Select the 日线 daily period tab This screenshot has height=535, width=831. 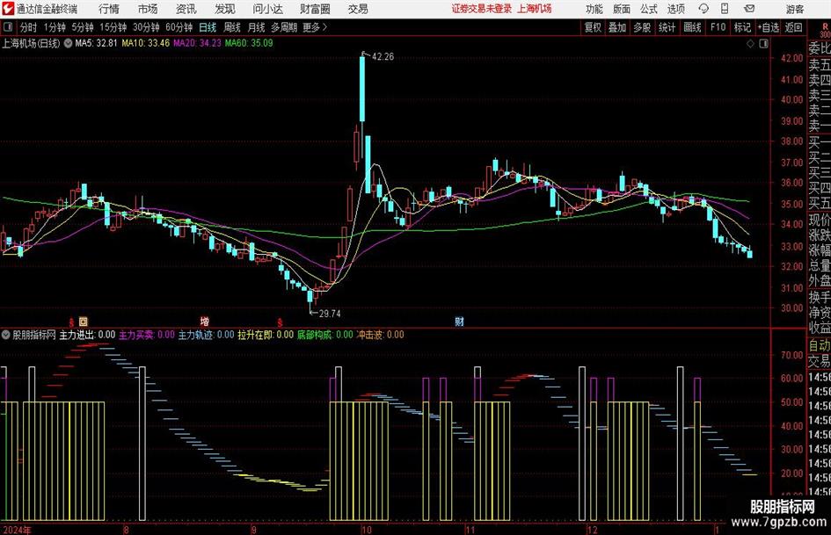[x=208, y=27]
